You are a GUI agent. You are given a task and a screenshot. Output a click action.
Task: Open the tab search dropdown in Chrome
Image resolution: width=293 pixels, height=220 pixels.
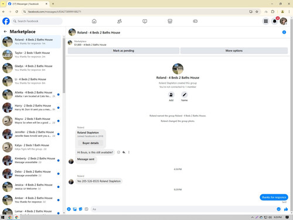[x=3, y=4]
